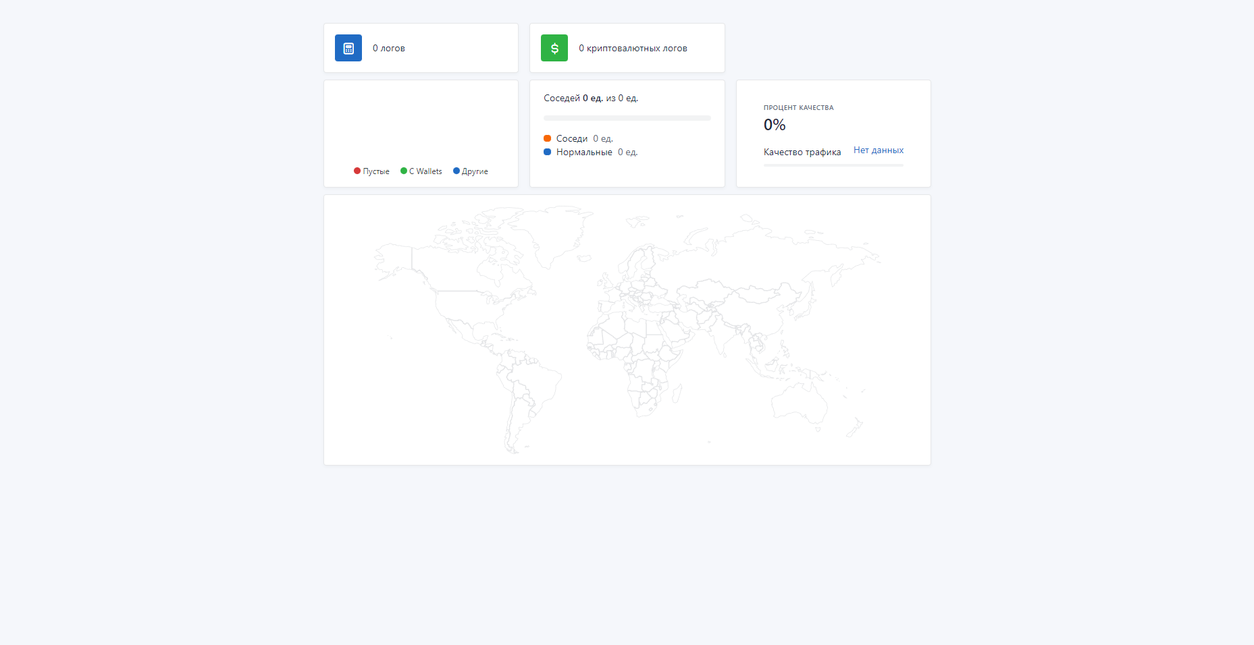Open the Нет данных link

878,150
